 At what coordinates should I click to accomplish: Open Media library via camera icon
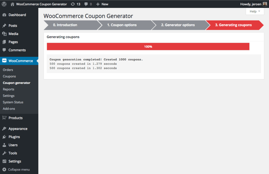click(4, 34)
